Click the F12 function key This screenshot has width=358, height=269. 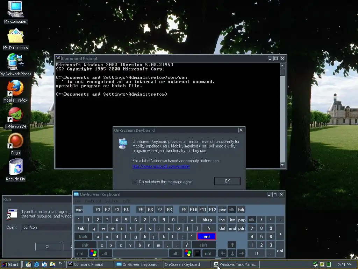(212, 210)
